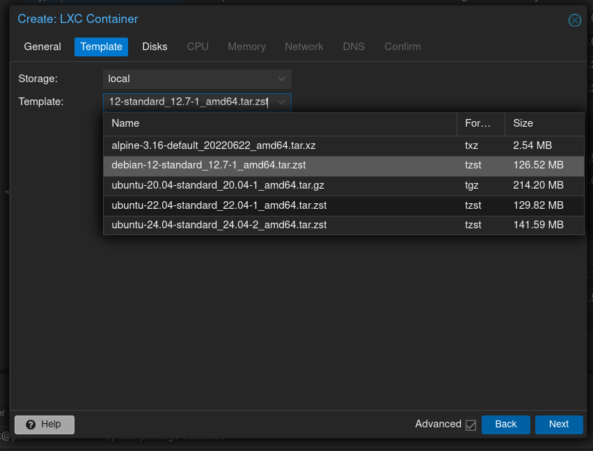Open the Storage dropdown arrow
Viewport: 593px width, 451px height.
[x=282, y=79]
